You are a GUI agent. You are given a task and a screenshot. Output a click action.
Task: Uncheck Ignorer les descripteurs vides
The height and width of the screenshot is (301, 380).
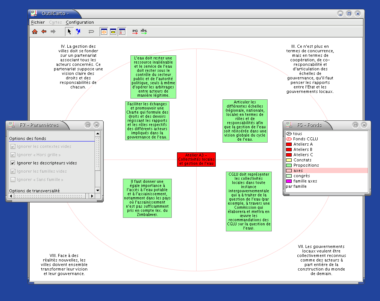coord(13,163)
